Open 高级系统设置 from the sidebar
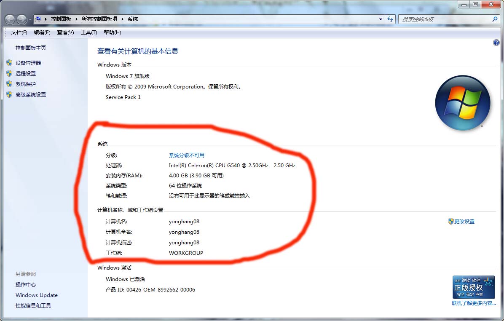The width and height of the screenshot is (504, 321). [x=31, y=95]
